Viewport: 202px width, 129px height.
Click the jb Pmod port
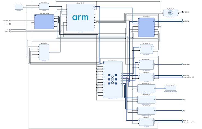[183, 100]
